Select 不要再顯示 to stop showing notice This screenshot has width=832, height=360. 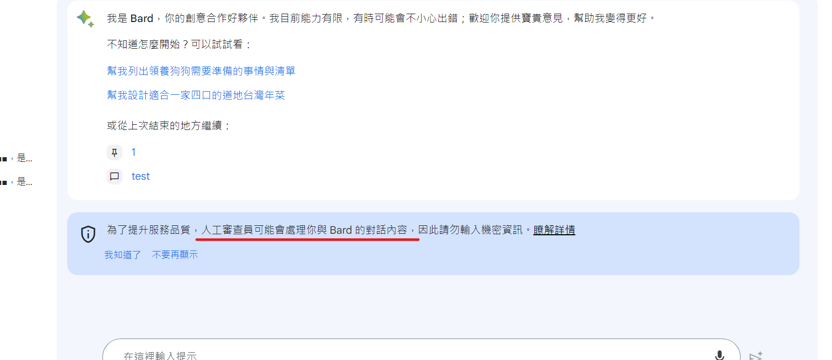click(x=175, y=255)
